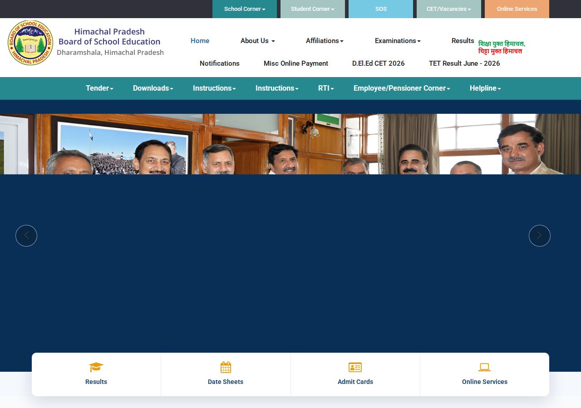This screenshot has width=581, height=408.
Task: Open Results in the main navigation bar
Action: pos(463,41)
